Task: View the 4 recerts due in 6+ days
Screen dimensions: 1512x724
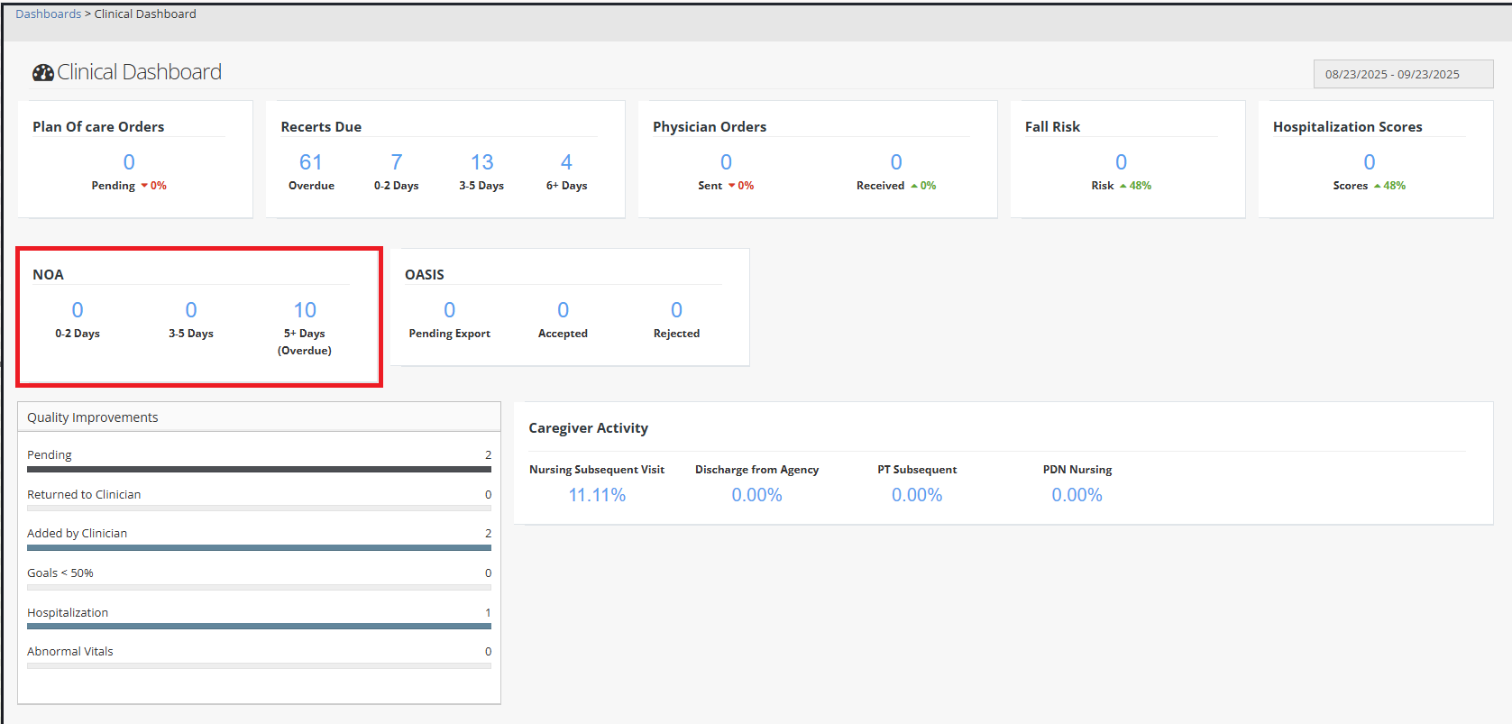Action: [x=566, y=162]
